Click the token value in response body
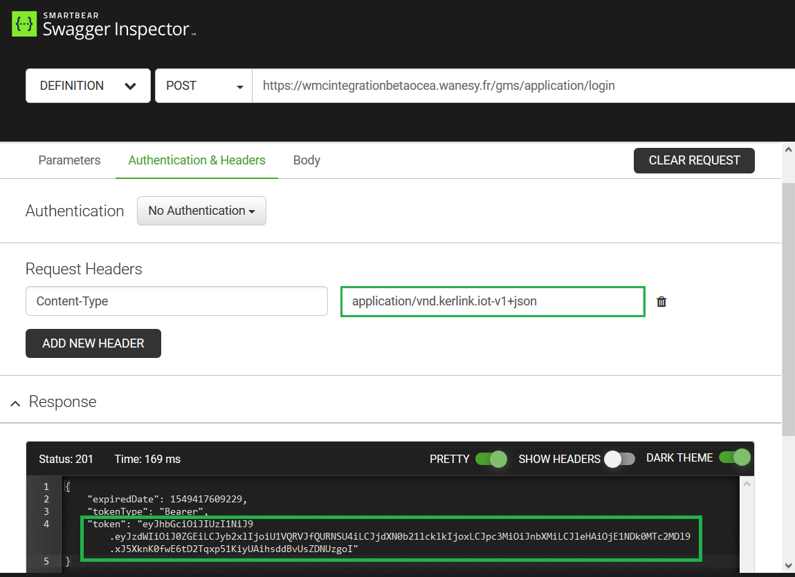 400,536
